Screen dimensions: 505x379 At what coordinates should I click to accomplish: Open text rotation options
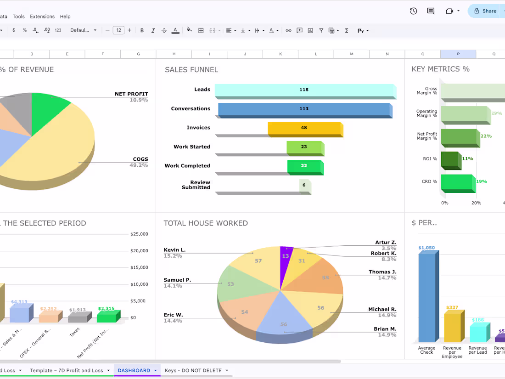click(x=274, y=31)
